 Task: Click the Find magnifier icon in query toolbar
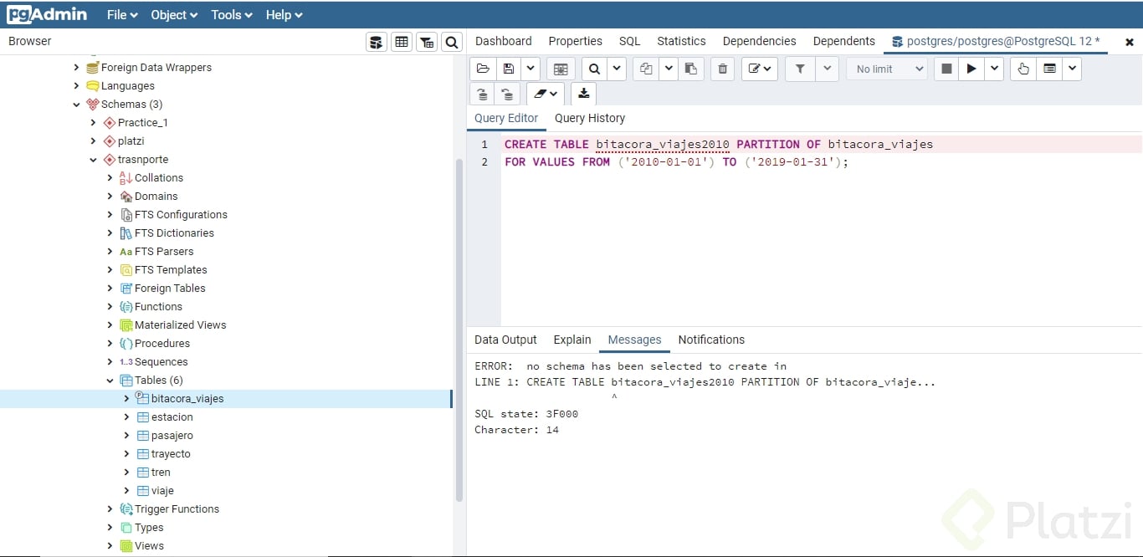click(x=593, y=69)
